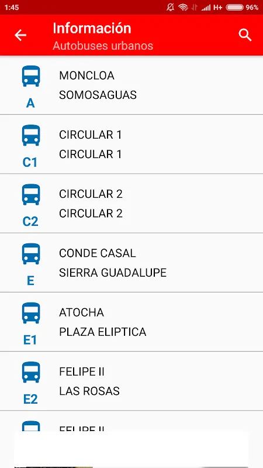This screenshot has height=468, width=263.
Task: Tap the bus icon for line E2
Action: (31, 372)
